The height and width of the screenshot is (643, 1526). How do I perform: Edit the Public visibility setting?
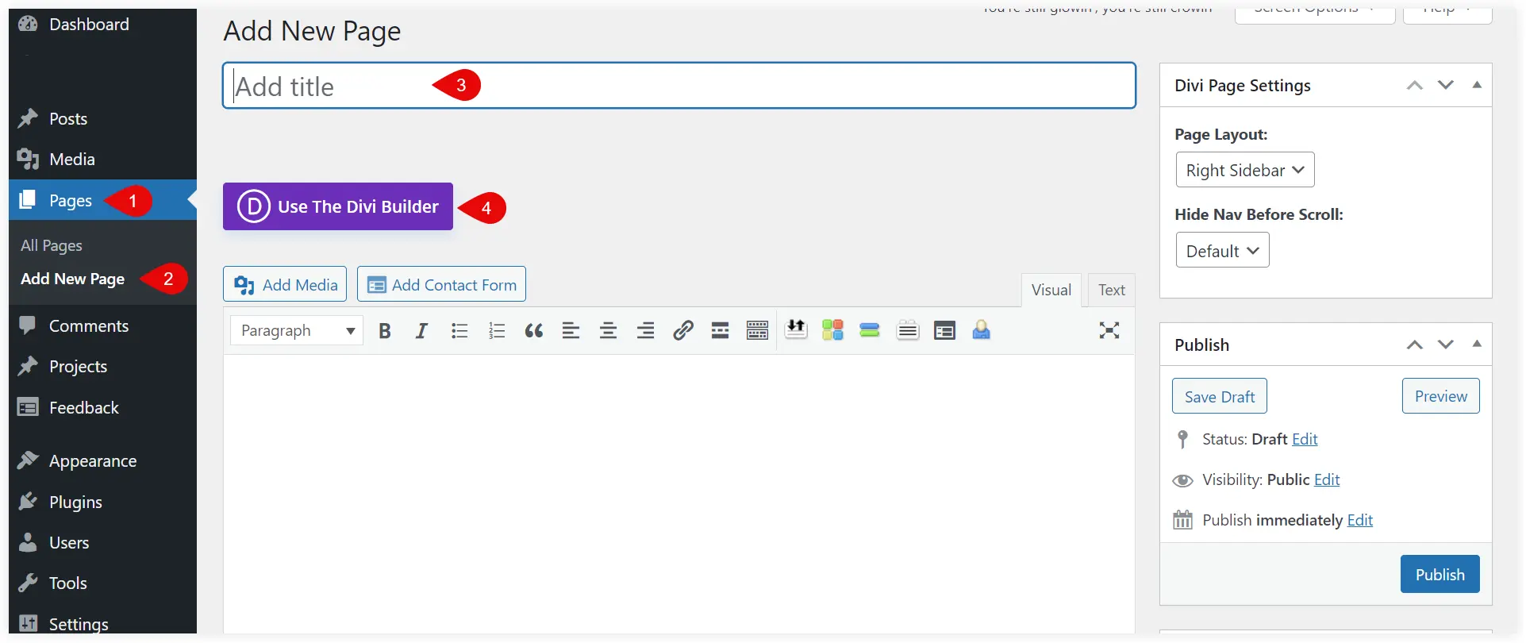pyautogui.click(x=1327, y=480)
